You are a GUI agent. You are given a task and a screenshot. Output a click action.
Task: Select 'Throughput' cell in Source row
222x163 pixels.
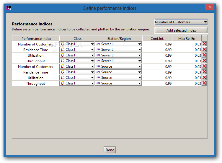pyautogui.click(x=35, y=83)
